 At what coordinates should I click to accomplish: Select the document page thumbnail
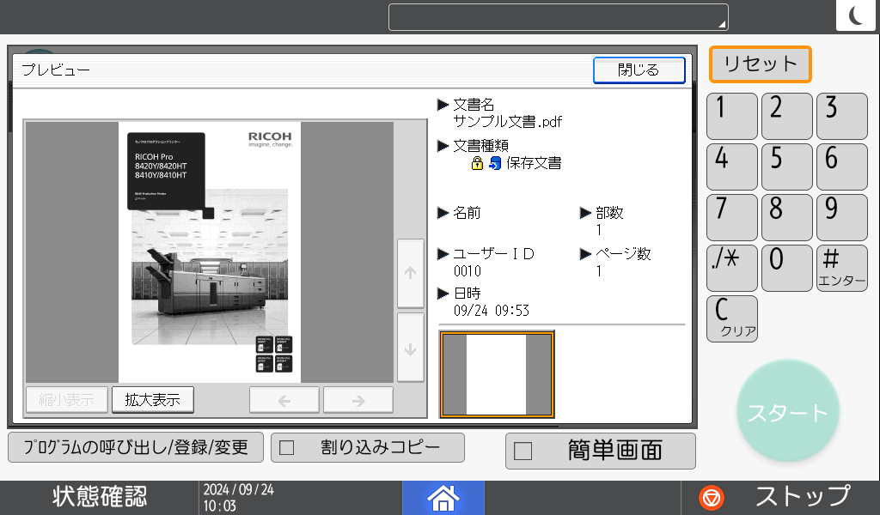497,374
